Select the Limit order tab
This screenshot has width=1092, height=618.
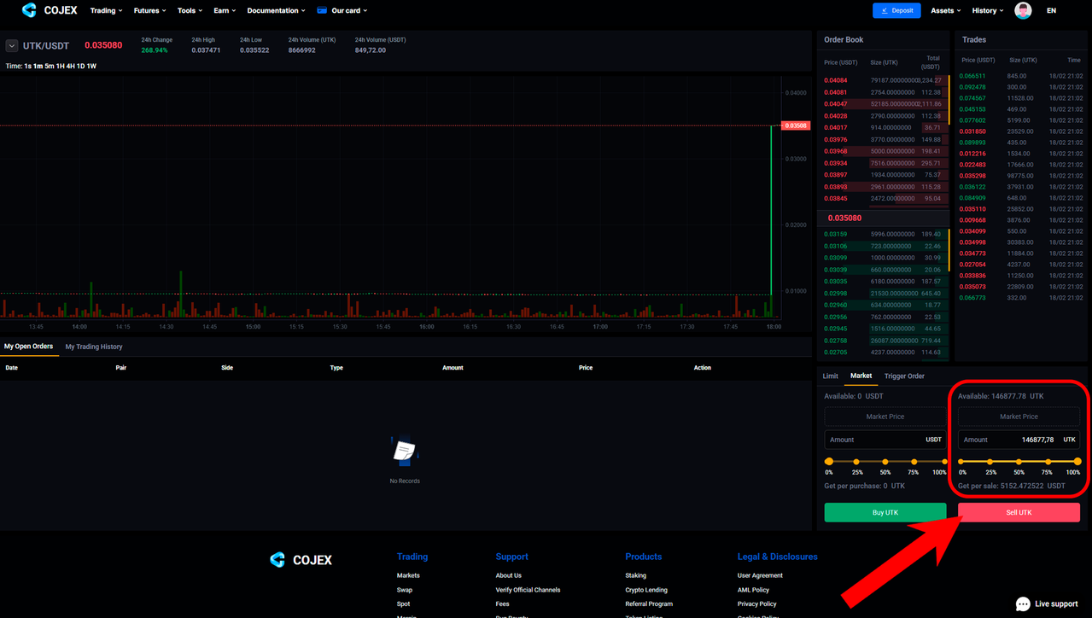point(830,376)
